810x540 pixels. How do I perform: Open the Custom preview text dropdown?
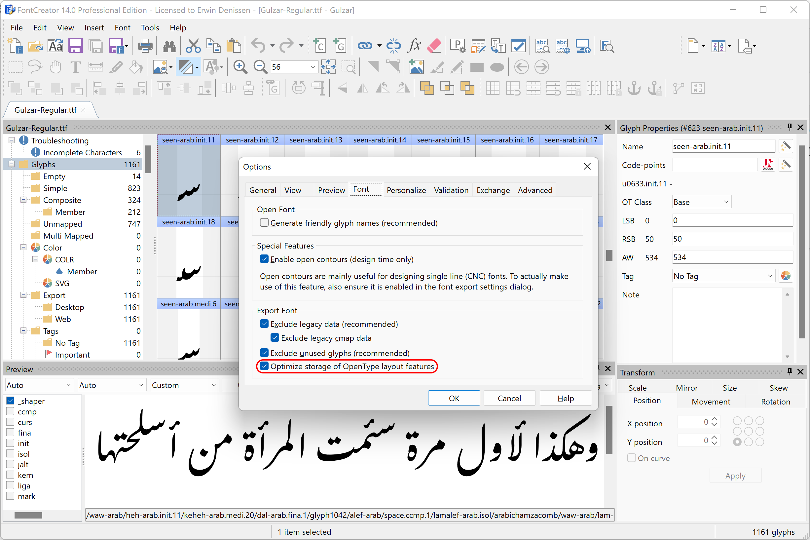coord(184,385)
